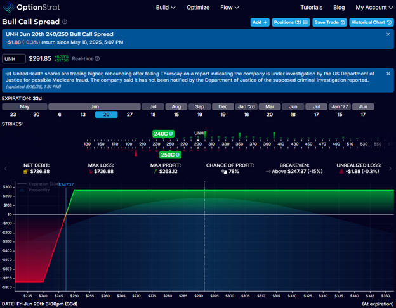The height and width of the screenshot is (308, 396).
Task: Go to the Blog
Action: (x=339, y=8)
